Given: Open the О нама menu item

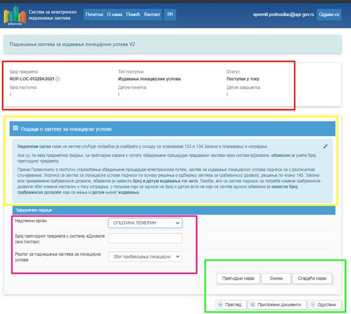Looking at the screenshot, I should (x=114, y=14).
